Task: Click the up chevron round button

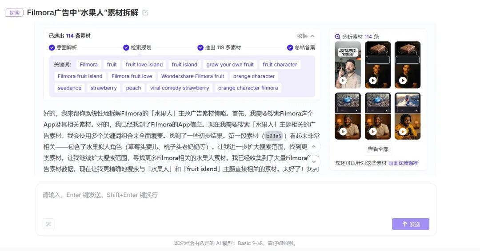Action: (314, 147)
